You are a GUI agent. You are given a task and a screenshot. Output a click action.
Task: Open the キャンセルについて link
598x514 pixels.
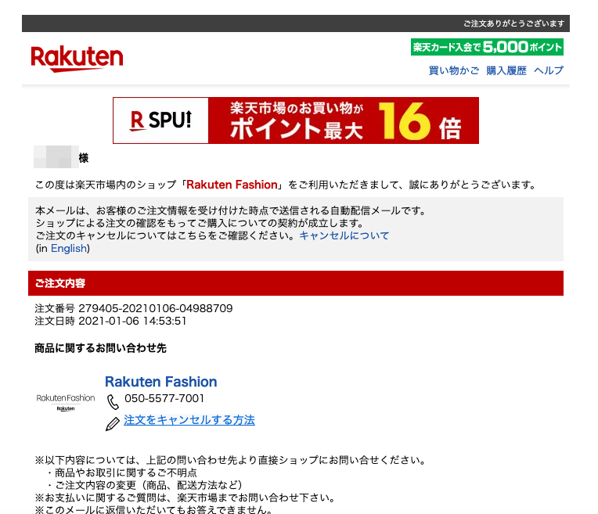344,235
